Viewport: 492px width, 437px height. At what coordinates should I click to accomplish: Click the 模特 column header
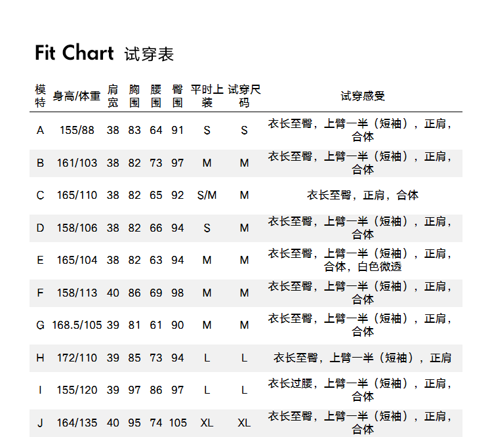[41, 96]
